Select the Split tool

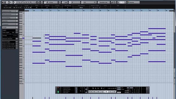pyautogui.click(x=24, y=2)
